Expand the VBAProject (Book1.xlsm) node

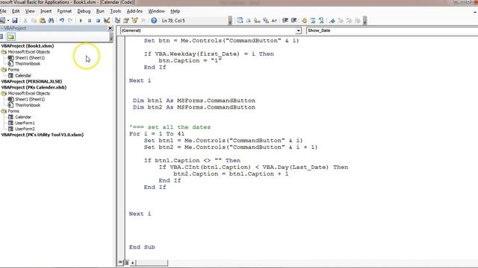click(28, 46)
